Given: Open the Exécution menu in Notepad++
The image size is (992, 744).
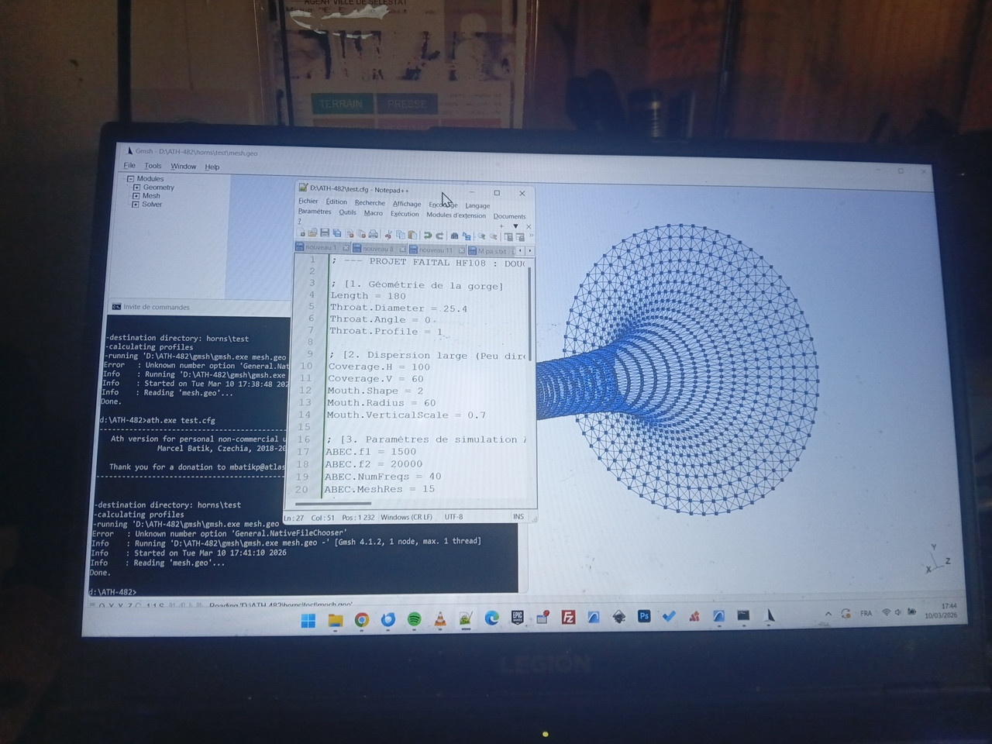Looking at the screenshot, I should tap(405, 214).
